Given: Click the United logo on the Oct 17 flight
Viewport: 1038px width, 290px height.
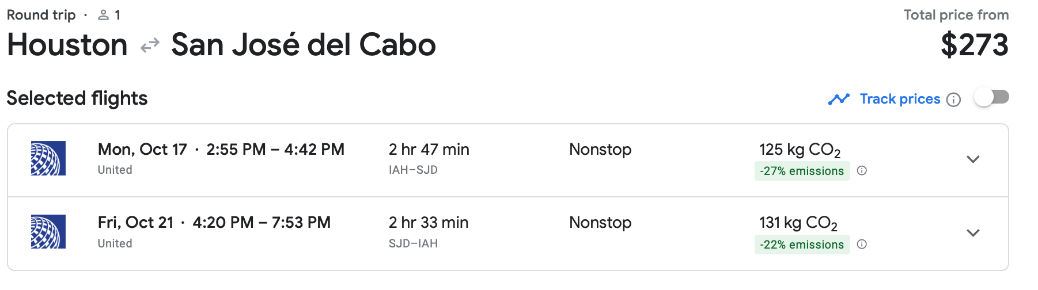Looking at the screenshot, I should pyautogui.click(x=48, y=158).
